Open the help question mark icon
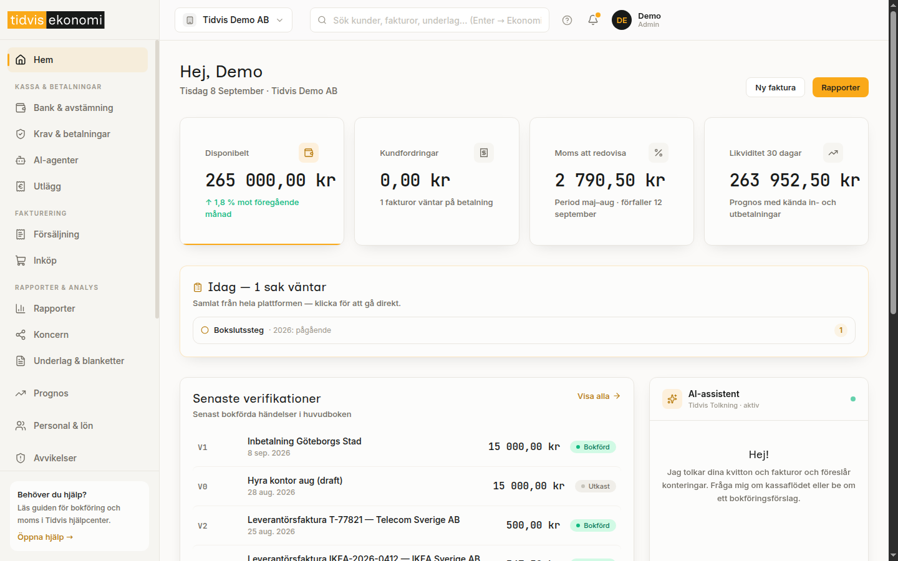The width and height of the screenshot is (898, 561). 567,20
